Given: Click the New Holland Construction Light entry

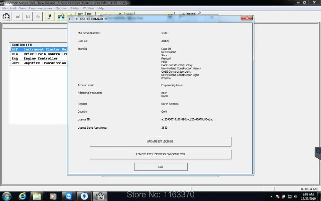Looking at the screenshot, I should click(x=180, y=75).
